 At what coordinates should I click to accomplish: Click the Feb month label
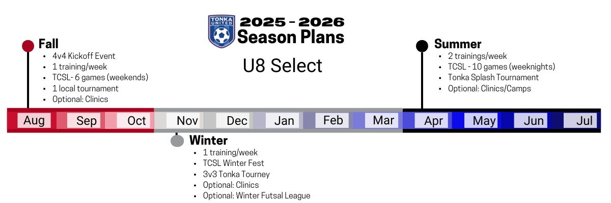click(333, 120)
